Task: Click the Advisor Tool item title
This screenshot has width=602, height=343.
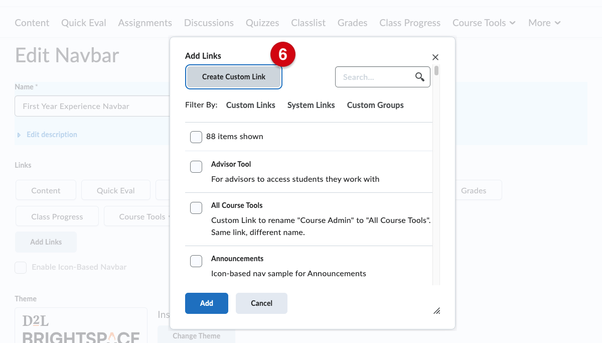Action: pos(231,164)
